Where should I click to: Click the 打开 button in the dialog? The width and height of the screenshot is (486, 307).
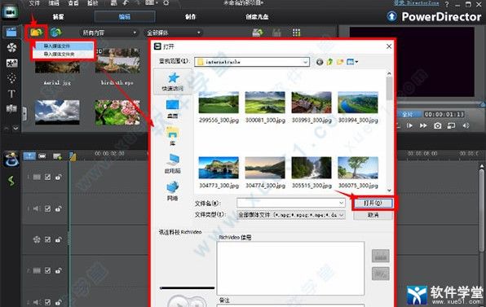click(373, 203)
